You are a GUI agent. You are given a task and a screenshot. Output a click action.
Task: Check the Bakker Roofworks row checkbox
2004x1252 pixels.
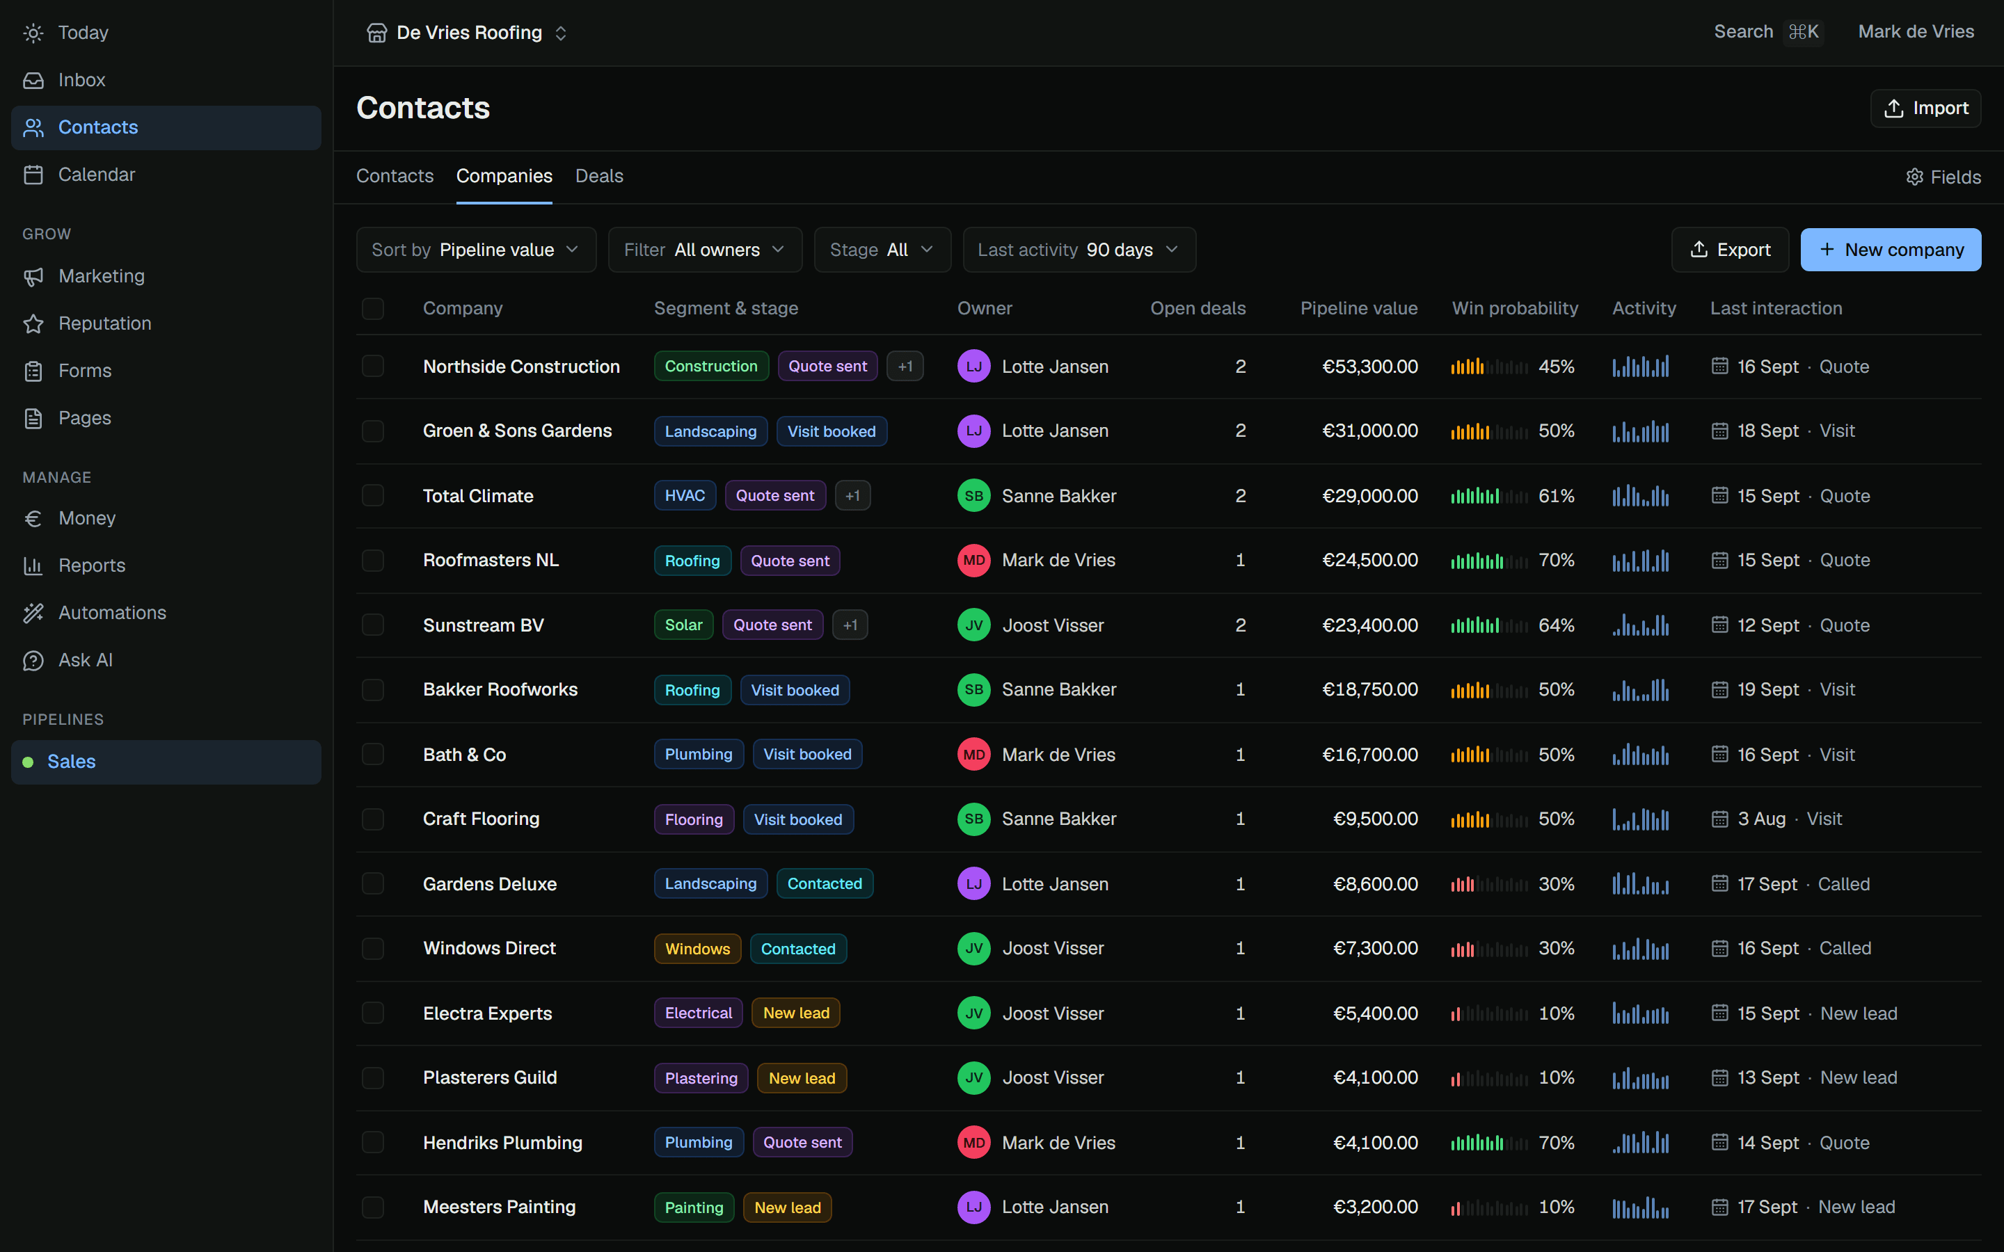click(x=373, y=690)
